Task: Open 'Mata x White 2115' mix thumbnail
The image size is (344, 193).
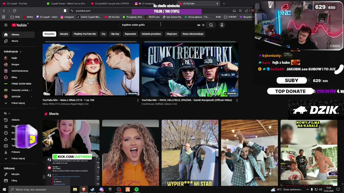Action: [x=91, y=69]
